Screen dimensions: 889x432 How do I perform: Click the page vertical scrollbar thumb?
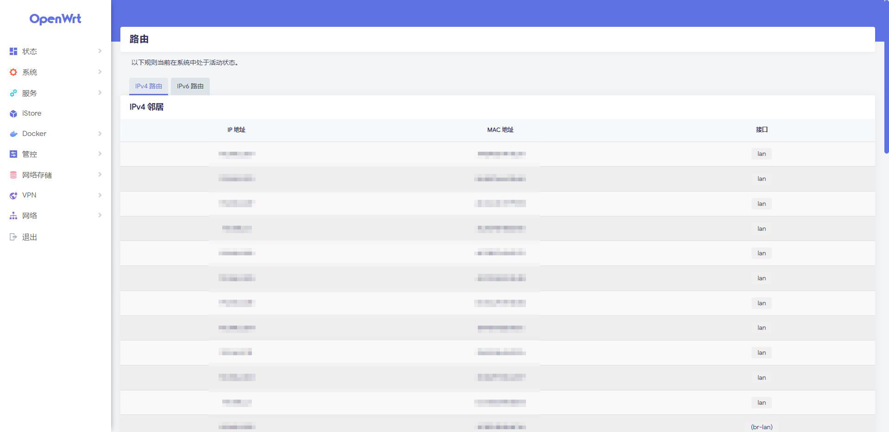(886, 76)
